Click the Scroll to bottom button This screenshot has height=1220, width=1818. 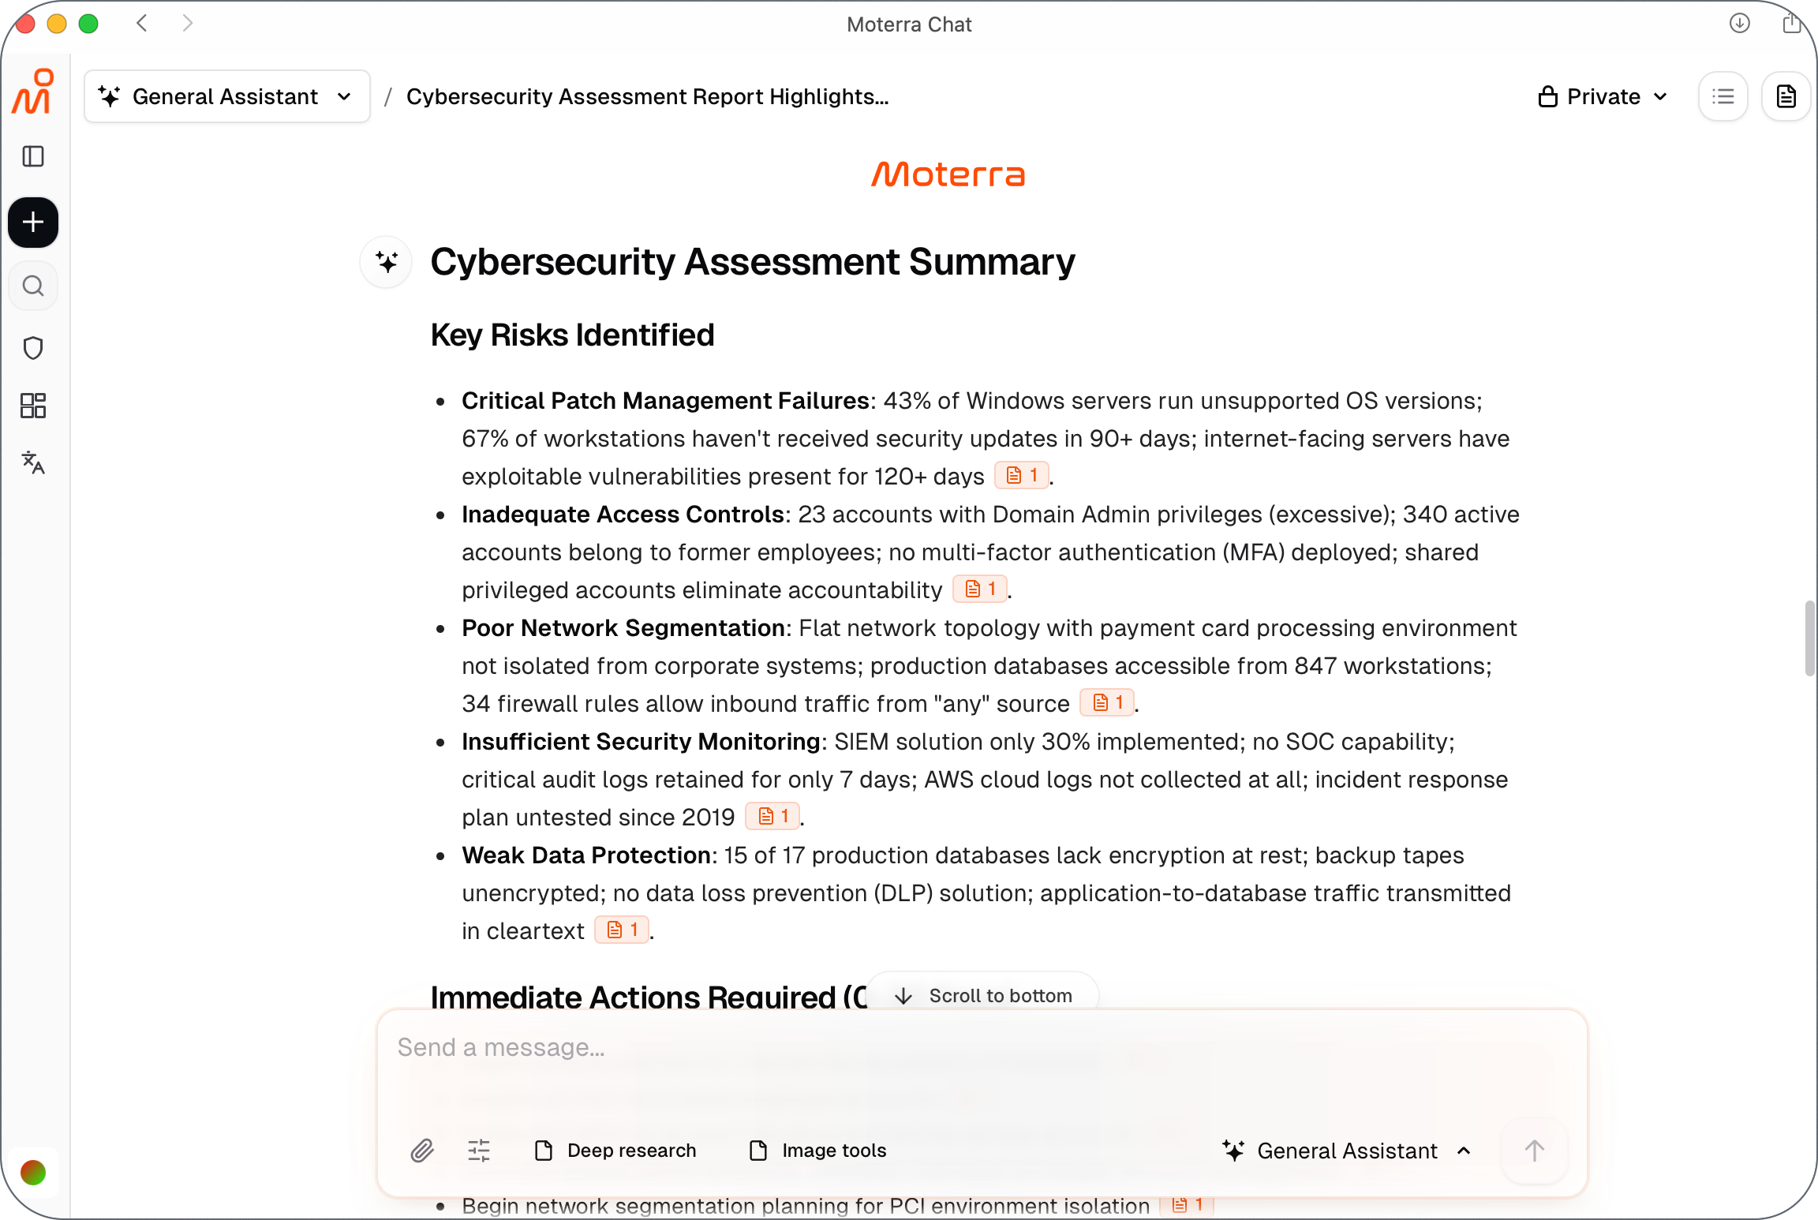tap(983, 995)
